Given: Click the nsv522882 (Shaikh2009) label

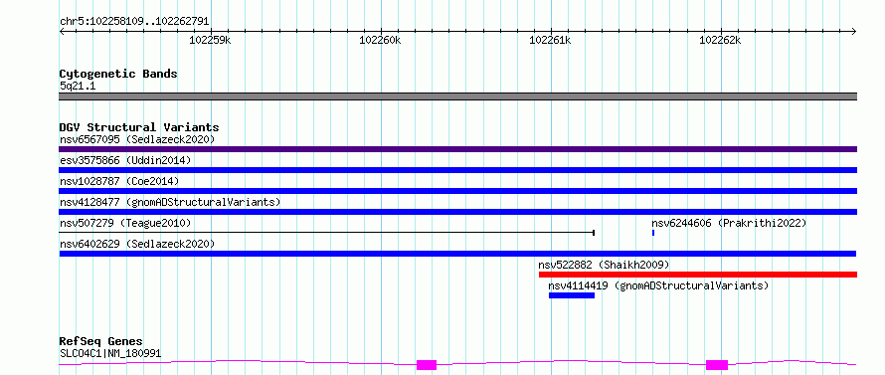Looking at the screenshot, I should 604,265.
